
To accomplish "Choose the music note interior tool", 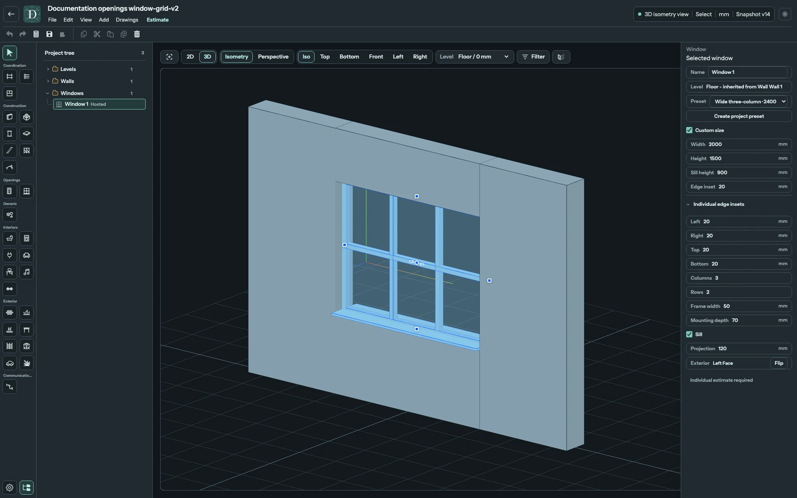I will 27,272.
